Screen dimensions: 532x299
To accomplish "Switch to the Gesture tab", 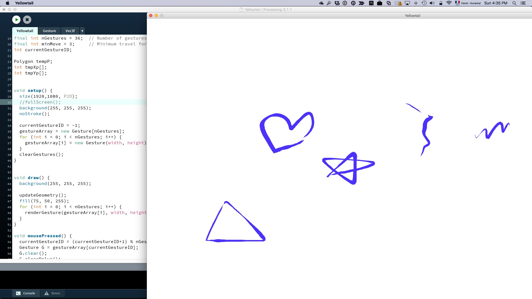I will (x=49, y=31).
